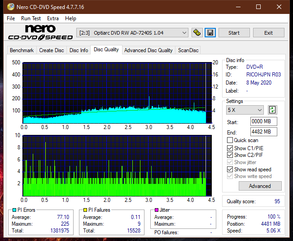Click the Nero disc icon in title bar
Screen dimensions: 293x241
tap(11, 7)
